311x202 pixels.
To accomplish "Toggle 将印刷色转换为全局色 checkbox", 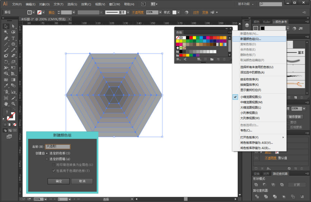I will click(54, 165).
